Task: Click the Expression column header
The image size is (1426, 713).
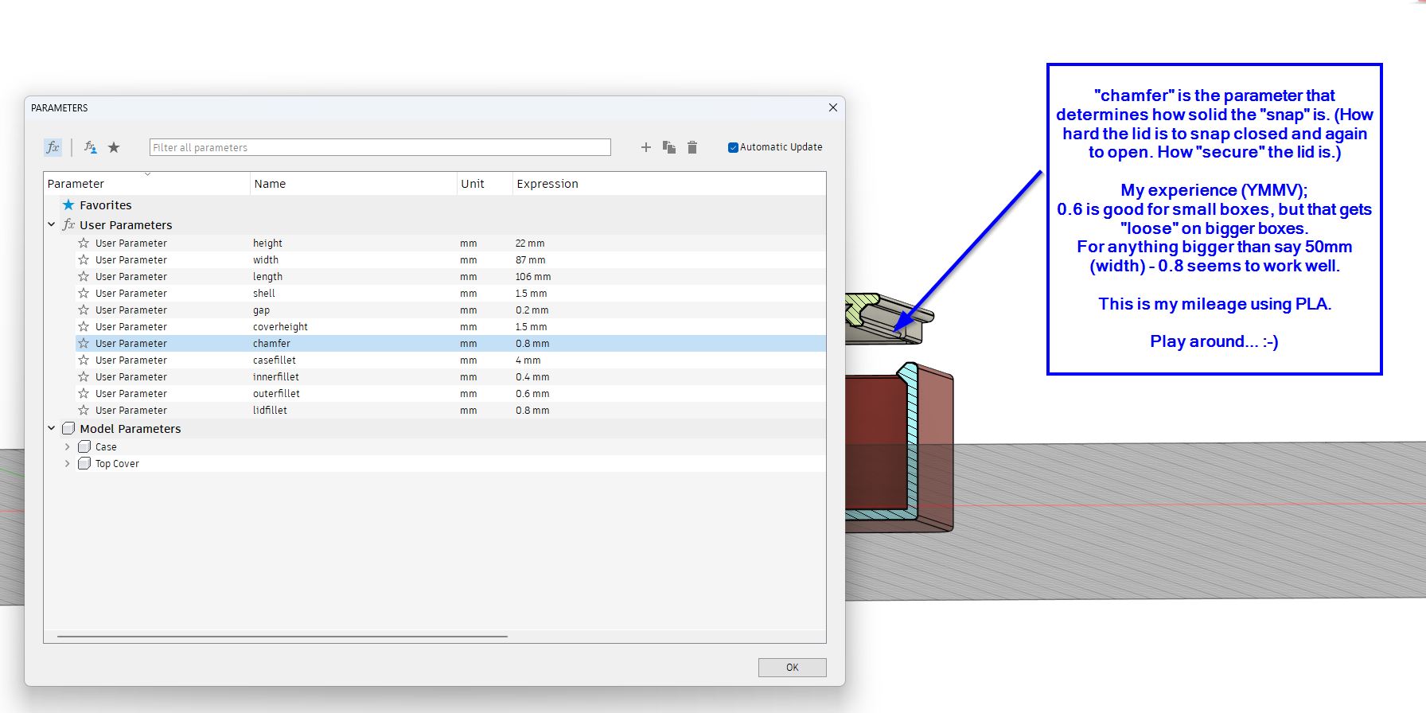Action: (x=668, y=183)
